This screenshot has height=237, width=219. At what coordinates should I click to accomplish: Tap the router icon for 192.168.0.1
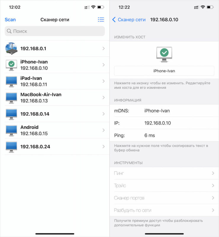[11, 48]
